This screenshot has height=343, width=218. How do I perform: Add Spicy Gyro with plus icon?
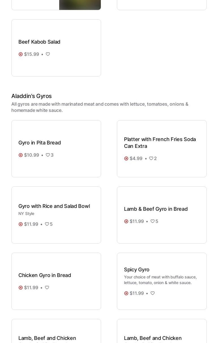tap(126, 293)
